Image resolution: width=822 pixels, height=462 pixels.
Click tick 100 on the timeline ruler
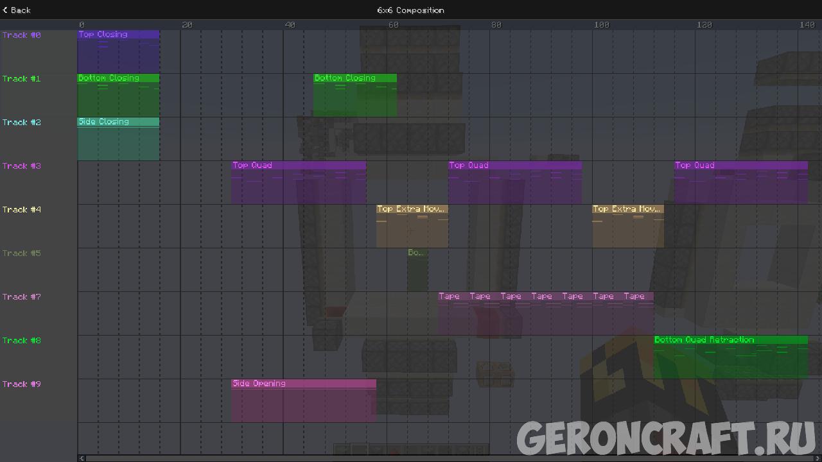coord(601,24)
